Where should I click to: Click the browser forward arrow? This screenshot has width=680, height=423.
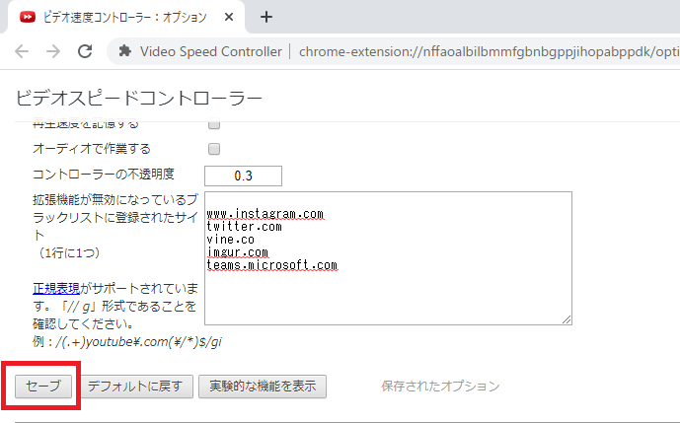(53, 51)
